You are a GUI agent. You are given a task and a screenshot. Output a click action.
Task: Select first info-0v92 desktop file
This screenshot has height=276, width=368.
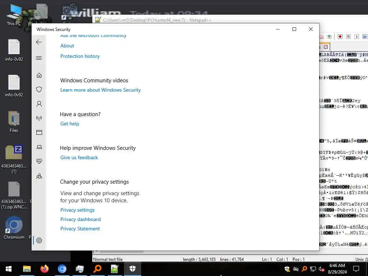tap(14, 50)
